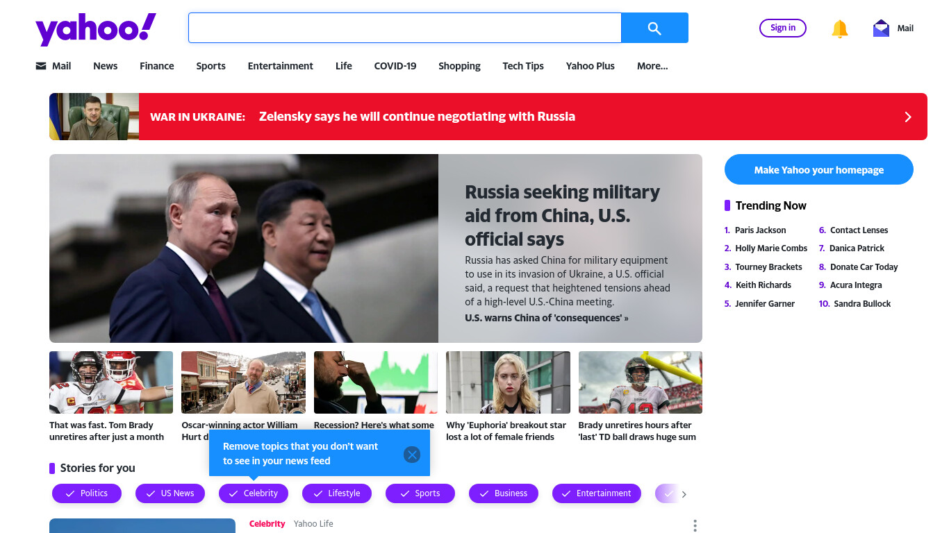Toggle the US News topic chip
This screenshot has width=949, height=533.
coord(170,493)
